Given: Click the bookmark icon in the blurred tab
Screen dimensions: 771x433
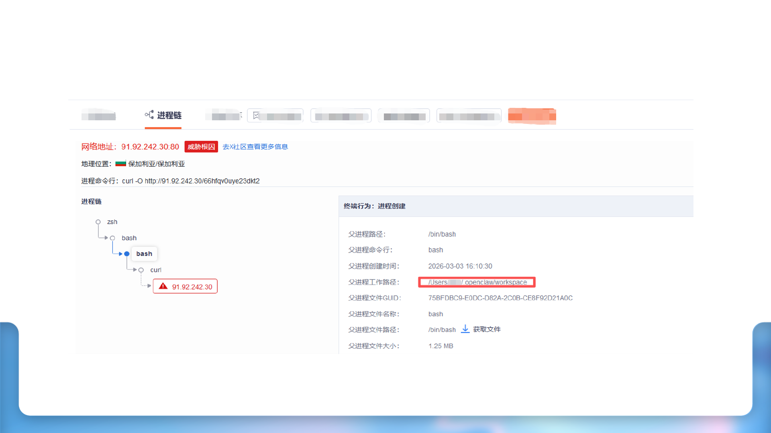Looking at the screenshot, I should coord(256,115).
